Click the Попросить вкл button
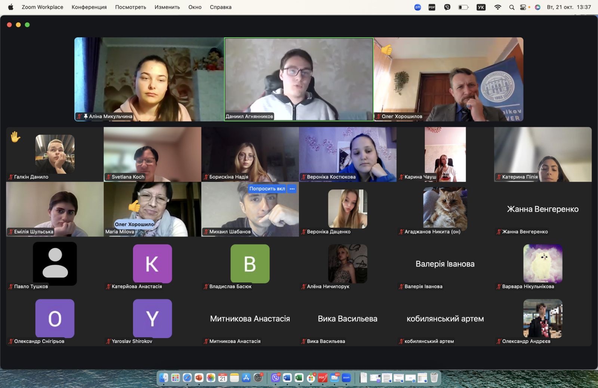This screenshot has width=598, height=388. (267, 189)
